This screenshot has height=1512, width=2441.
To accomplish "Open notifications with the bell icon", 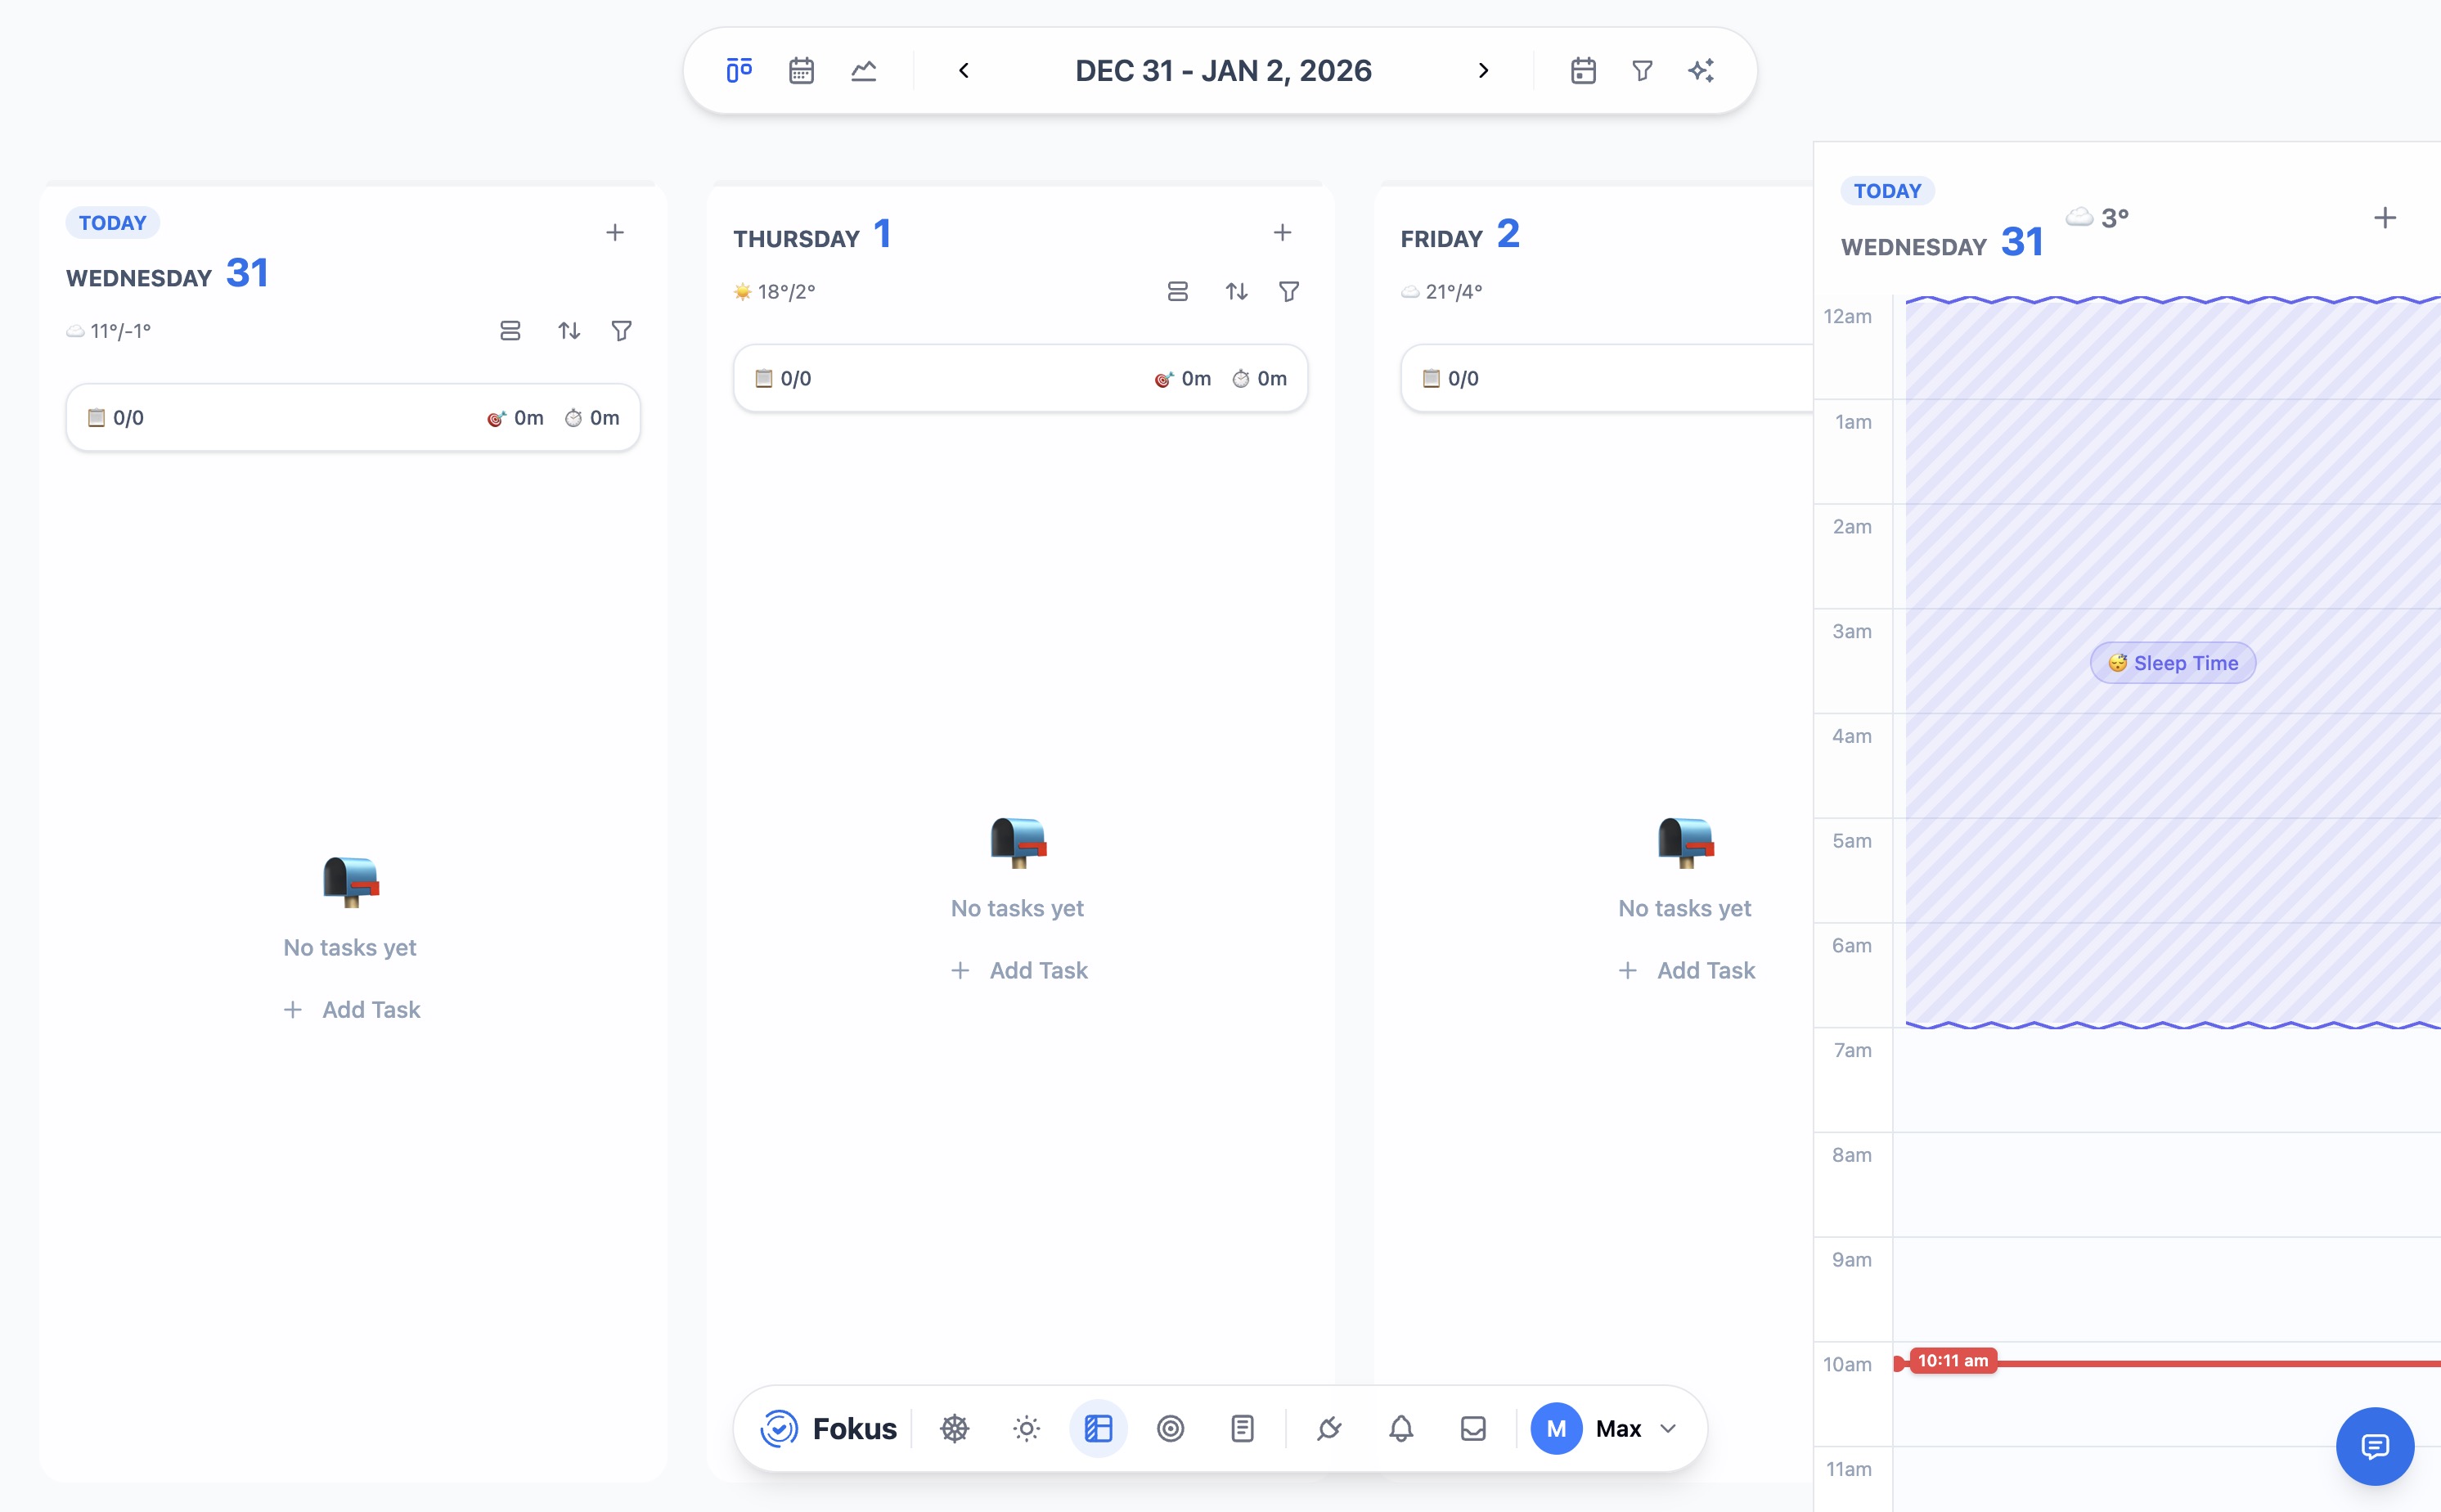I will 1400,1428.
